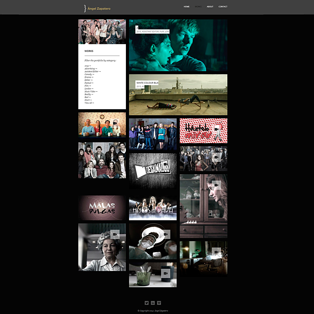Click the camera icon on the dark room thumbnail

pos(216,251)
